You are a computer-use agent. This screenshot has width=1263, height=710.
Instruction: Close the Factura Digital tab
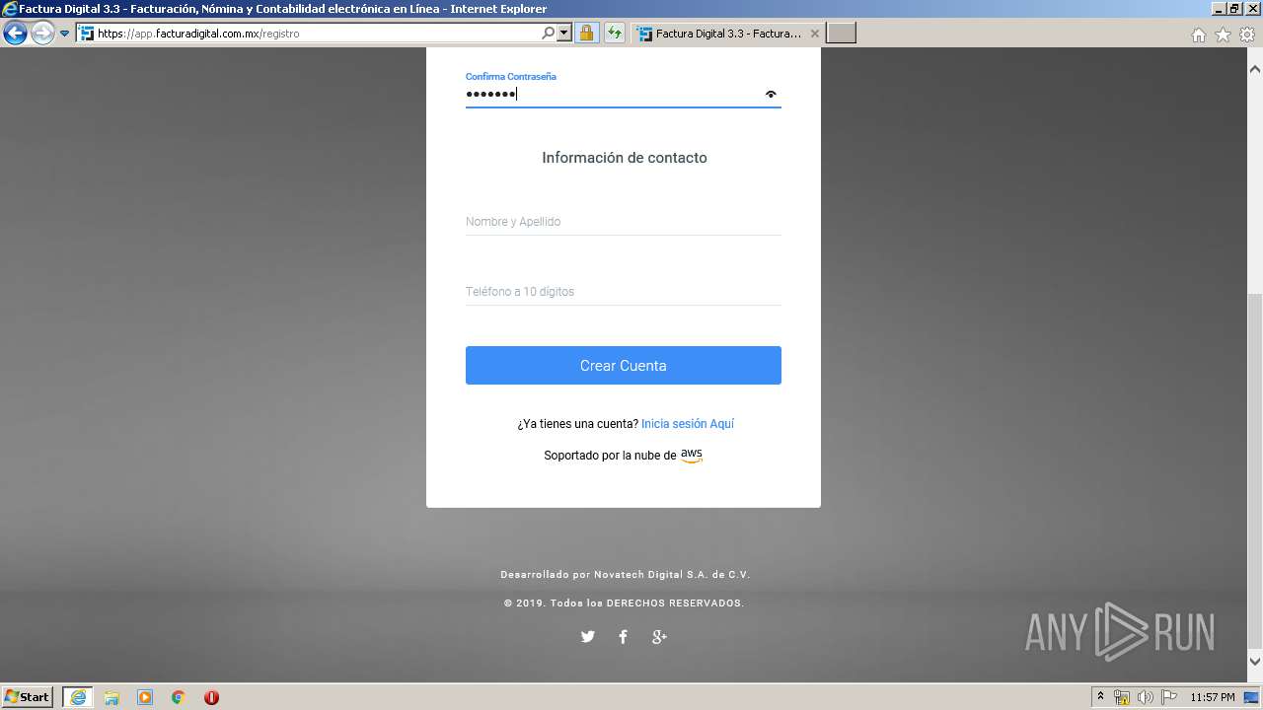click(815, 34)
